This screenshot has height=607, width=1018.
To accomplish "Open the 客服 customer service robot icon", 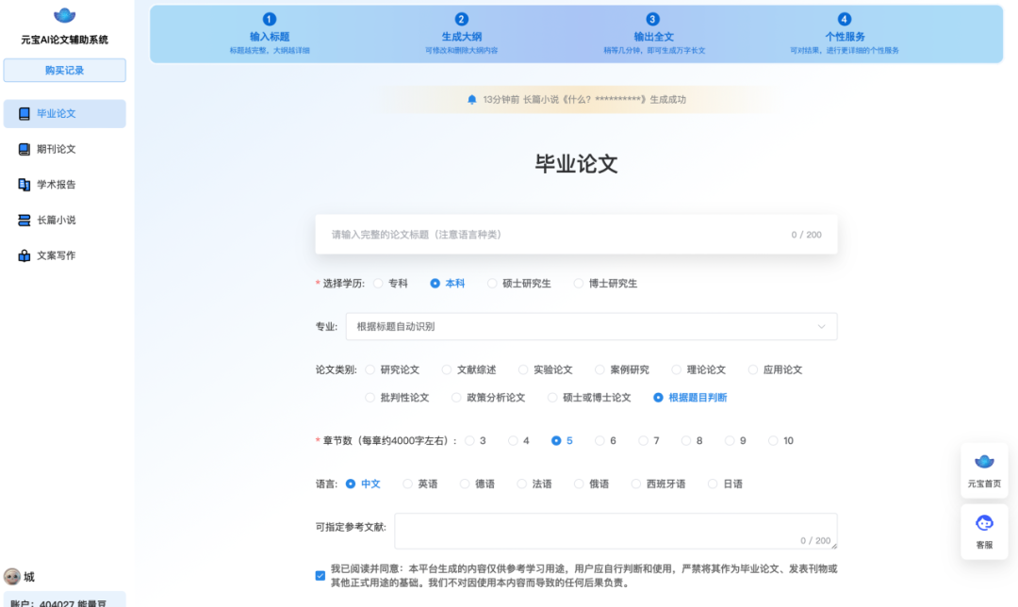I will (x=984, y=523).
